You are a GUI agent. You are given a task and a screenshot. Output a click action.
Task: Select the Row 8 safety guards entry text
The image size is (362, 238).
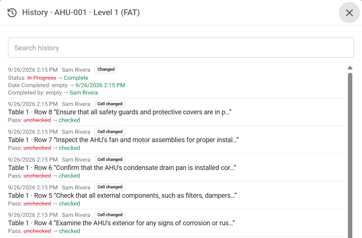(120, 112)
